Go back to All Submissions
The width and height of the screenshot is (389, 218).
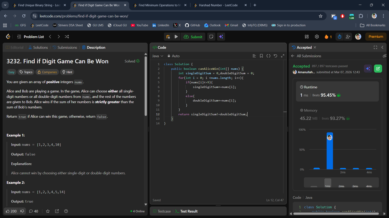[x=306, y=56]
